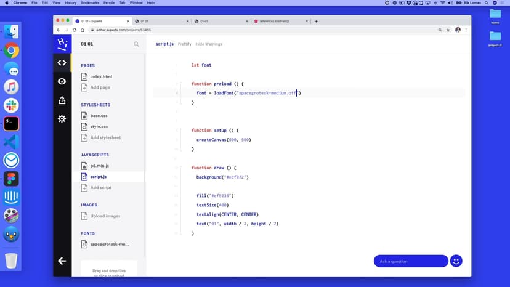Open index.html in file list
The height and width of the screenshot is (287, 510).
tap(100, 77)
